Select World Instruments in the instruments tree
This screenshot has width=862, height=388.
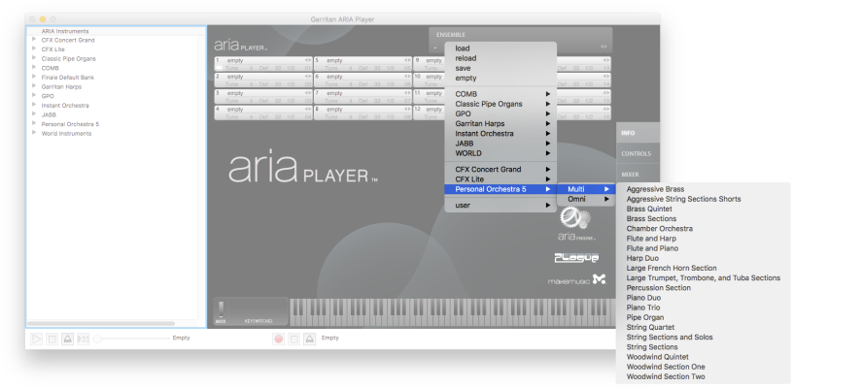click(66, 133)
